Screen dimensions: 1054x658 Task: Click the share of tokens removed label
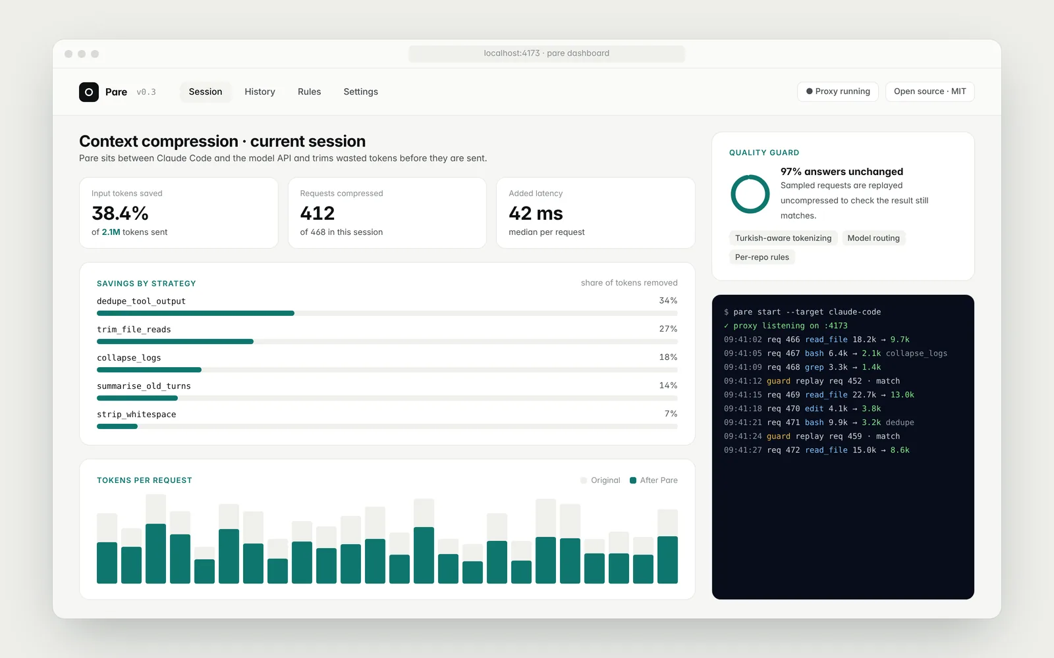pos(629,283)
